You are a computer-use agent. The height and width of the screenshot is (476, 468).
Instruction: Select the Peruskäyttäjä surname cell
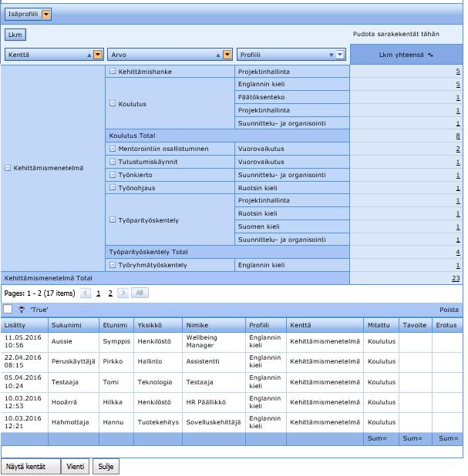(x=73, y=362)
